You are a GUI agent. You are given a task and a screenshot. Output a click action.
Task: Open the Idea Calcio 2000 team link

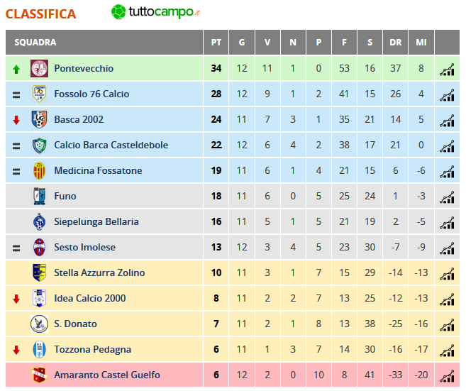coord(90,298)
